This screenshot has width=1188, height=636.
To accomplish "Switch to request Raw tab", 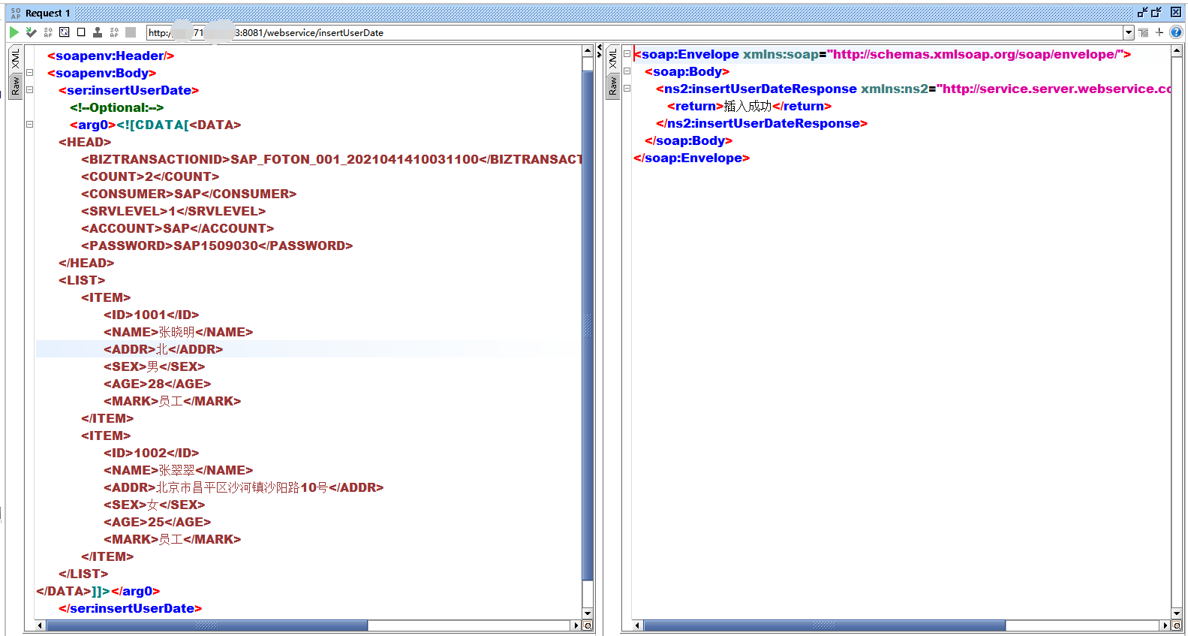I will 15,86.
